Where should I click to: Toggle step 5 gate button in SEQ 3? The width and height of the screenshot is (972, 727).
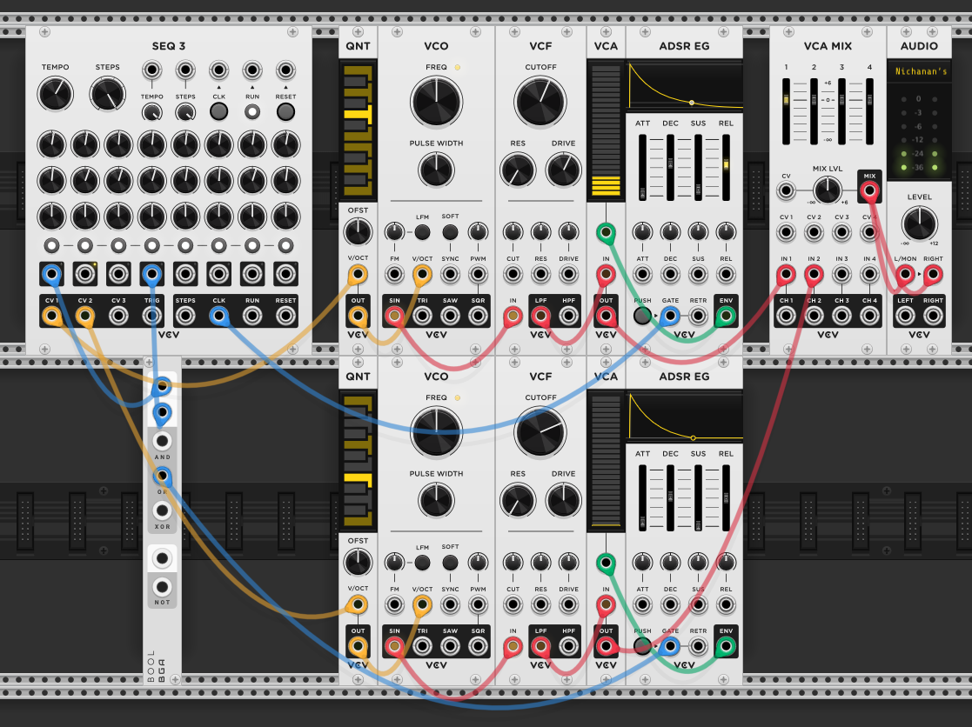click(x=185, y=246)
